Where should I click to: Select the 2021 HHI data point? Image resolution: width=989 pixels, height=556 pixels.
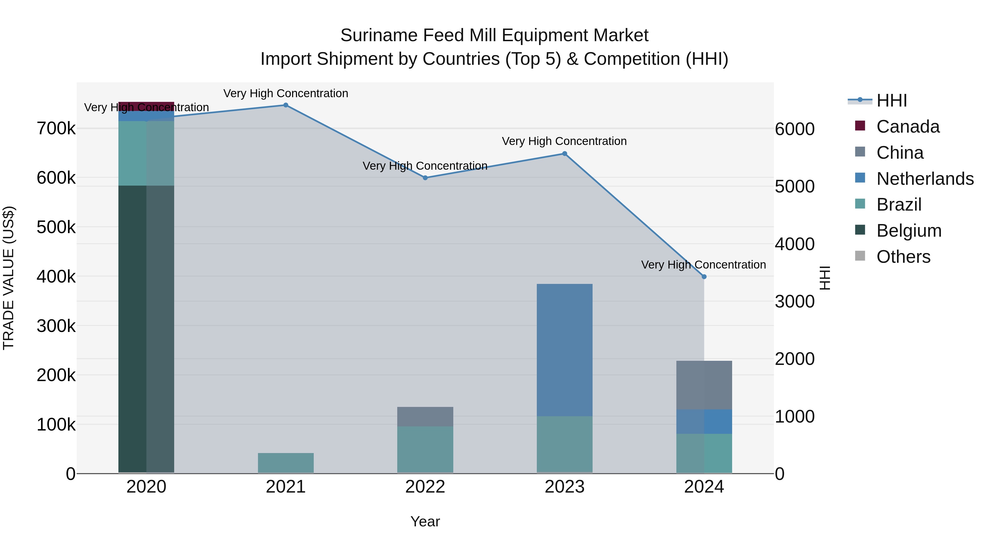coord(286,105)
